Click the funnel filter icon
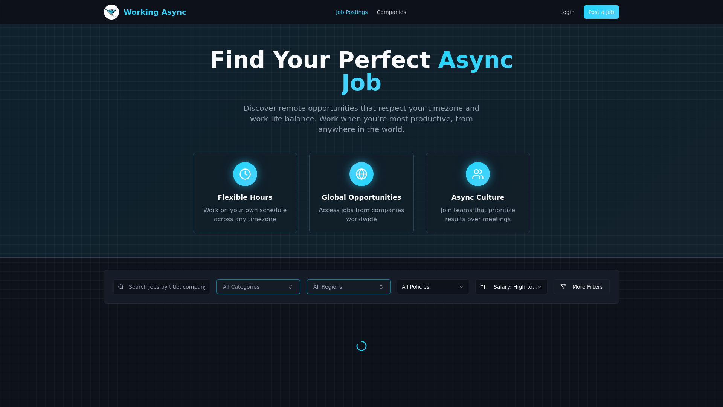This screenshot has width=723, height=407. coord(563,287)
